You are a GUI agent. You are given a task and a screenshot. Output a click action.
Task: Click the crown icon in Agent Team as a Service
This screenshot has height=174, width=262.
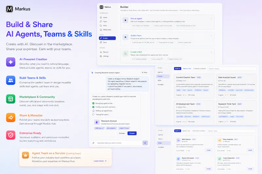(26, 155)
